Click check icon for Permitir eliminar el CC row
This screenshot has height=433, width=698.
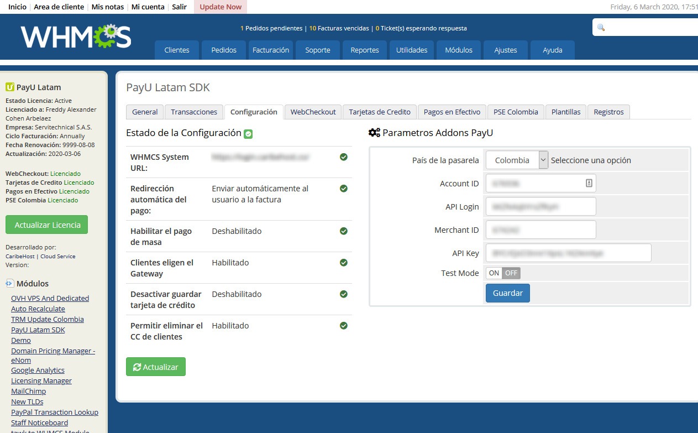(x=344, y=326)
